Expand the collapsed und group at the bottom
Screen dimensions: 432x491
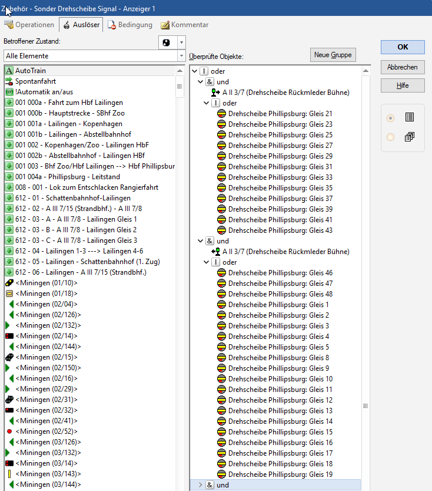point(200,485)
